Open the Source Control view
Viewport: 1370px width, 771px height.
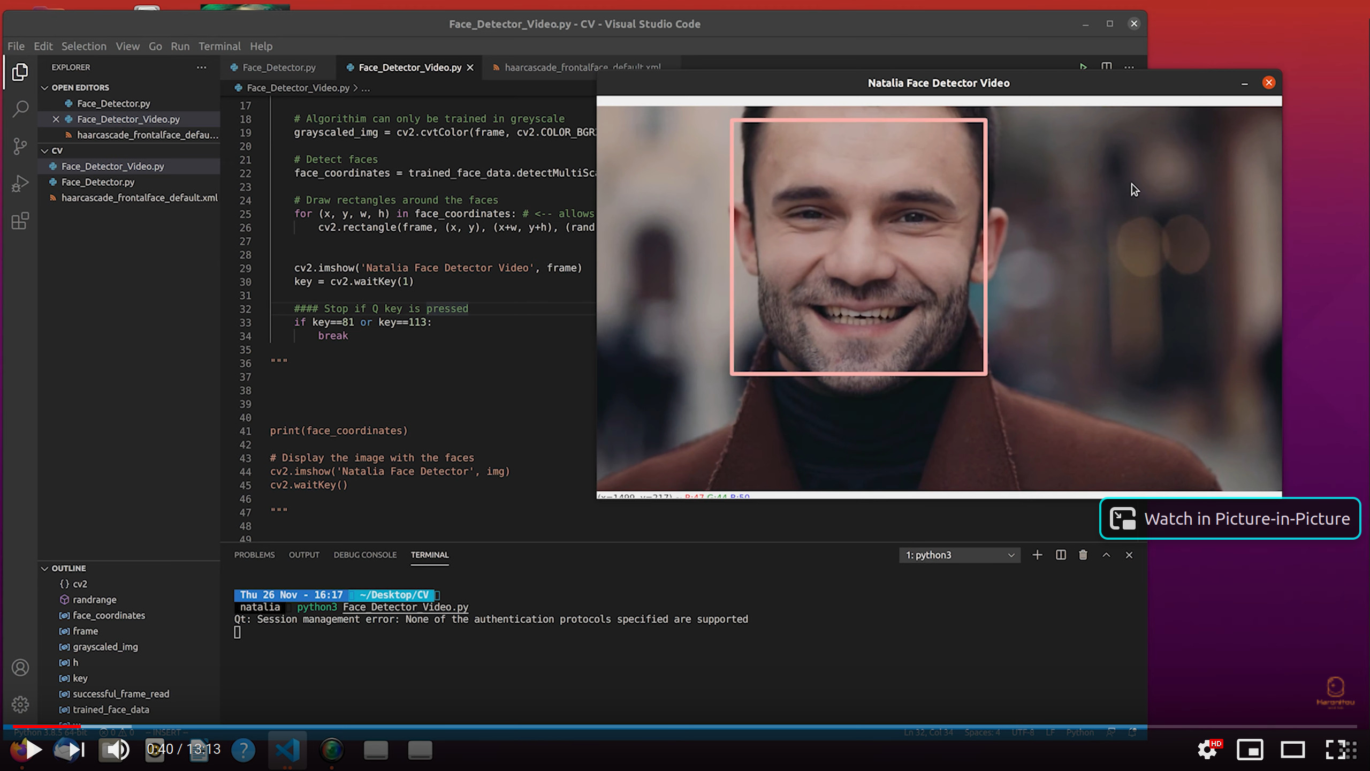[x=20, y=146]
